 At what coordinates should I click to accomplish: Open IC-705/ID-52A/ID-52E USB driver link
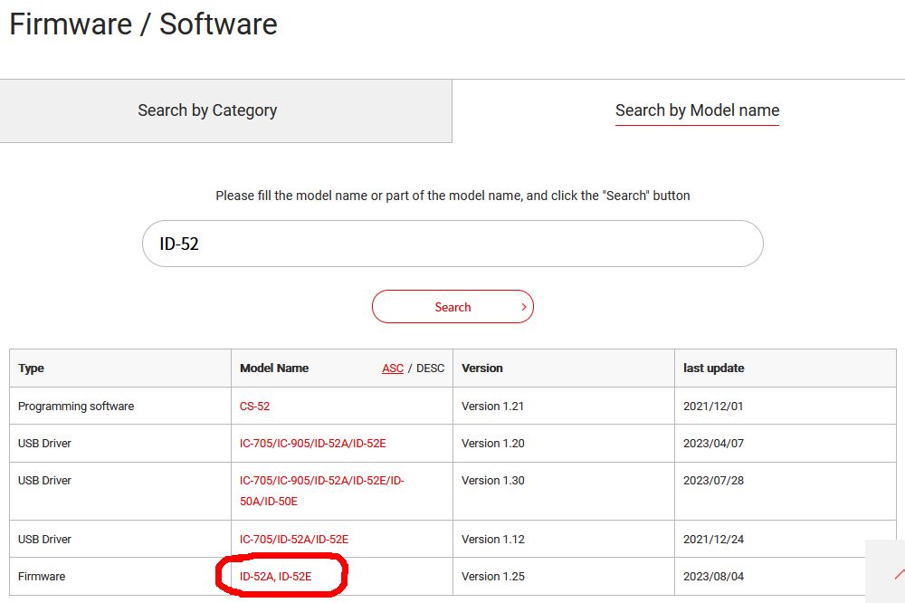294,539
